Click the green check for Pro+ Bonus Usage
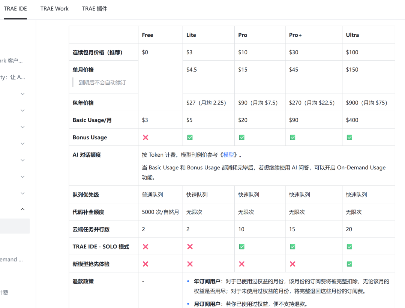 click(292, 138)
